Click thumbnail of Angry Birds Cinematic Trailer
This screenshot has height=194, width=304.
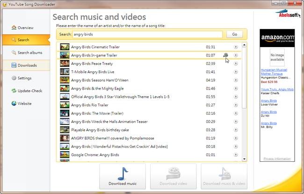click(65, 47)
